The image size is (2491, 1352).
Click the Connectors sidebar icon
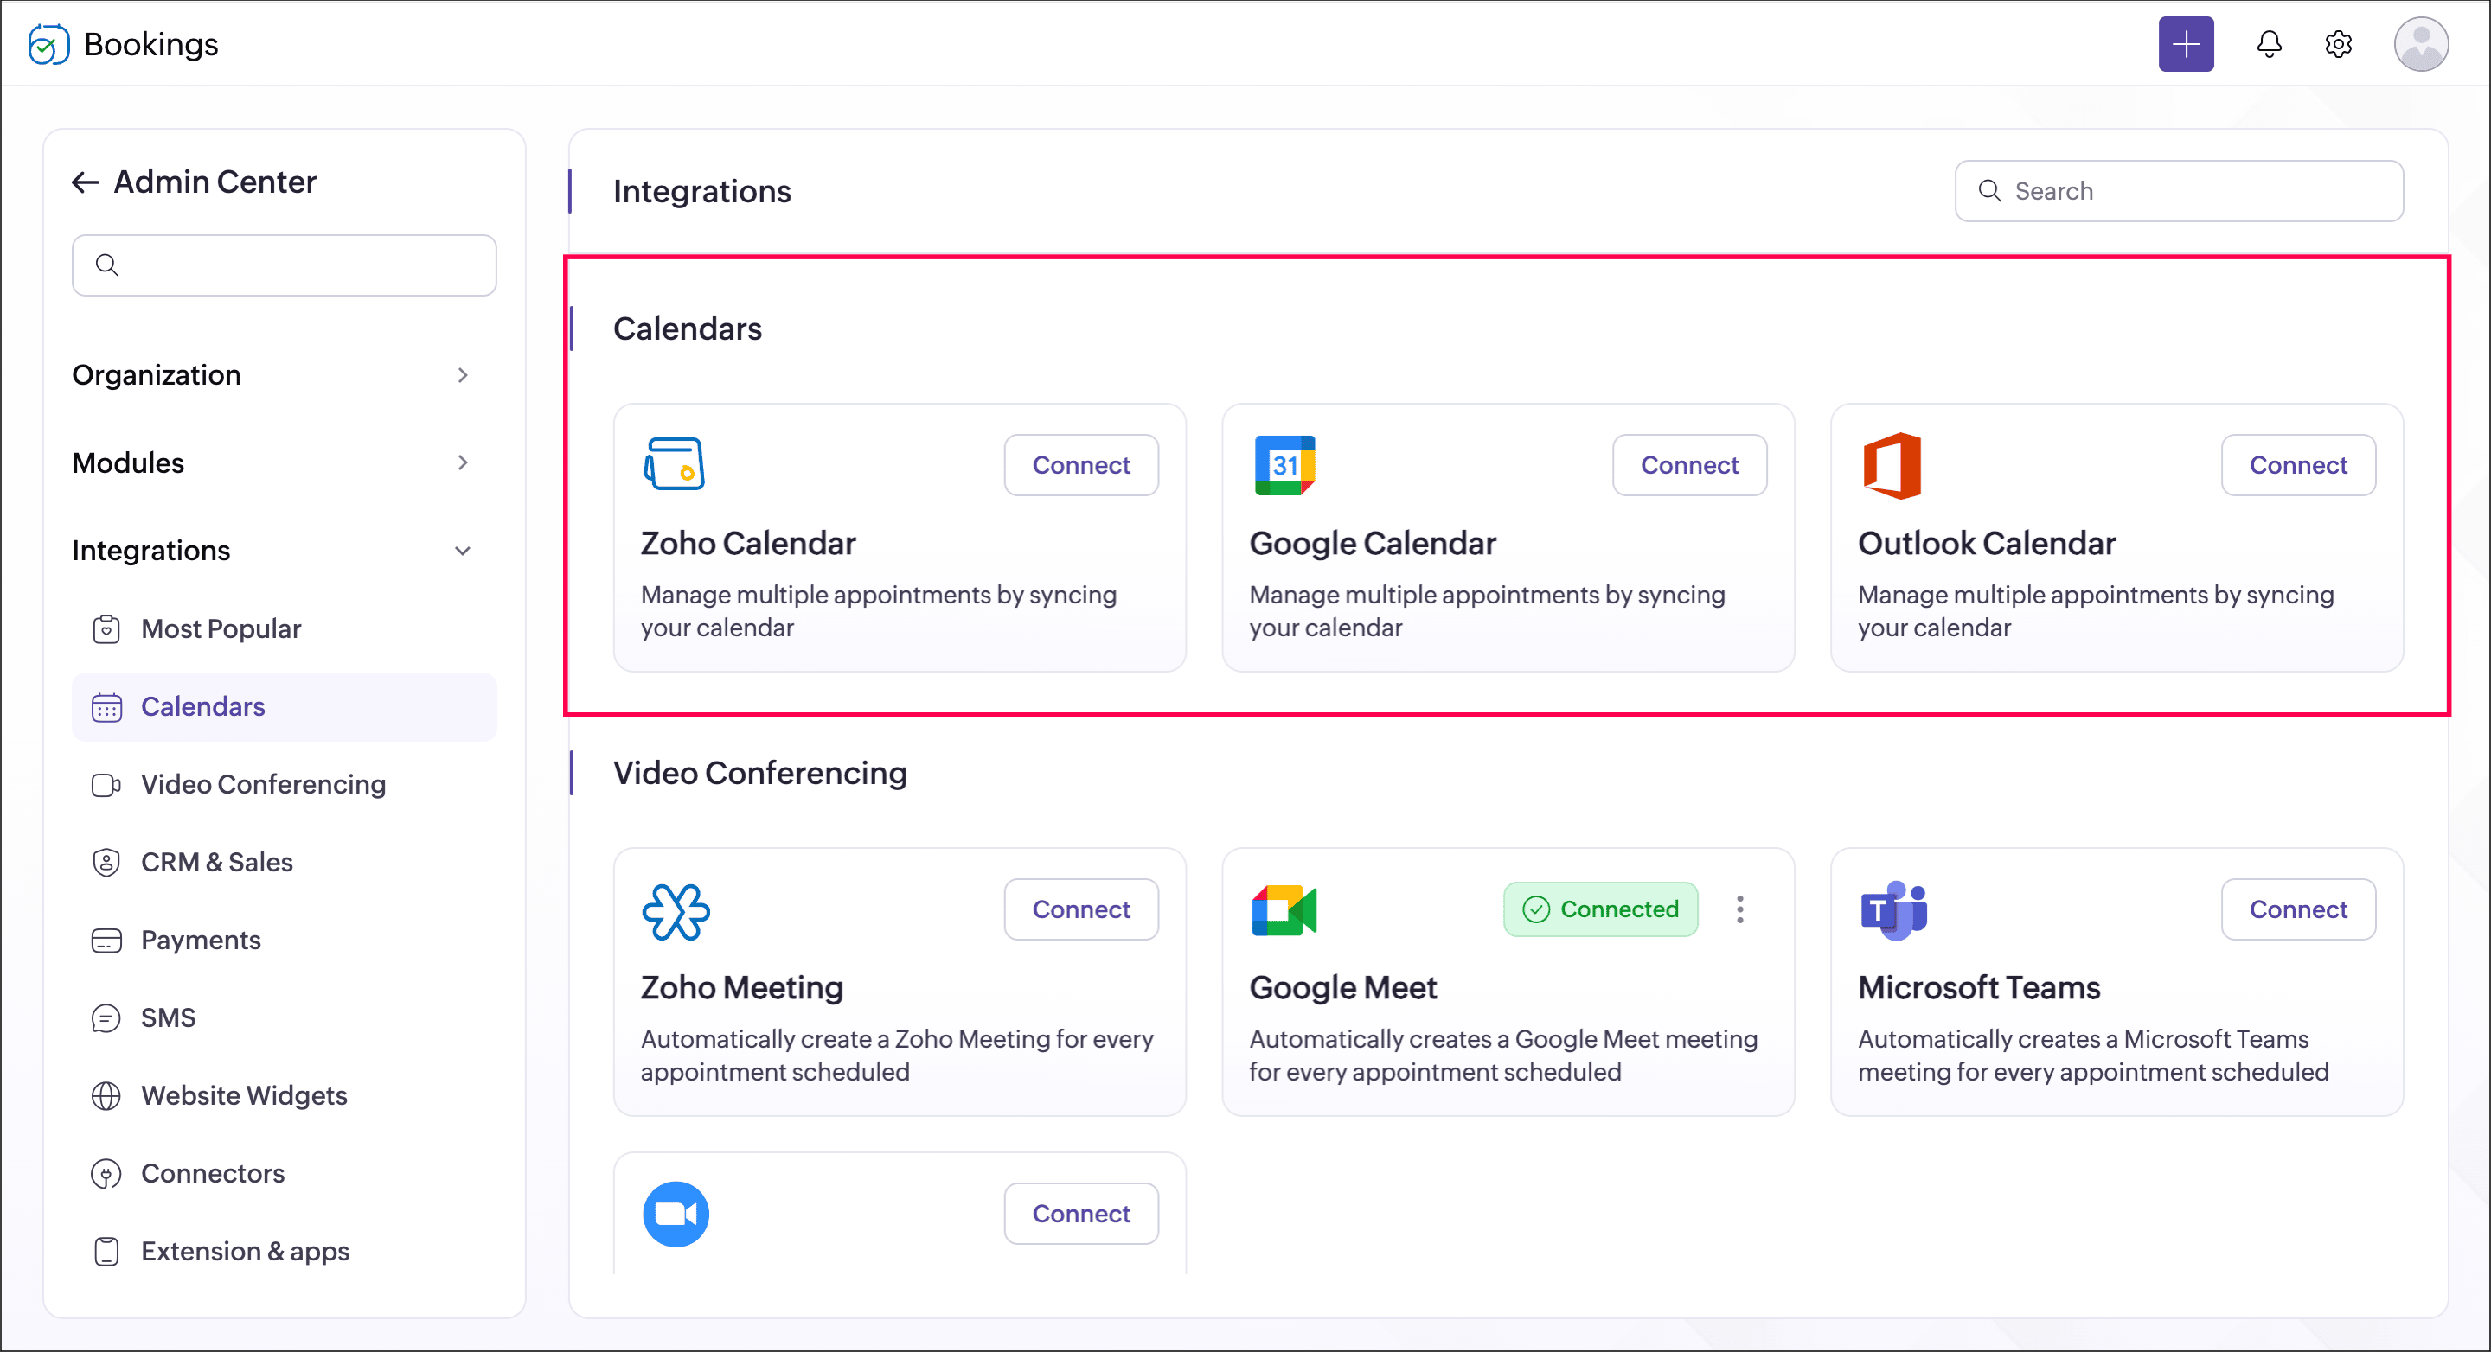[x=106, y=1173]
